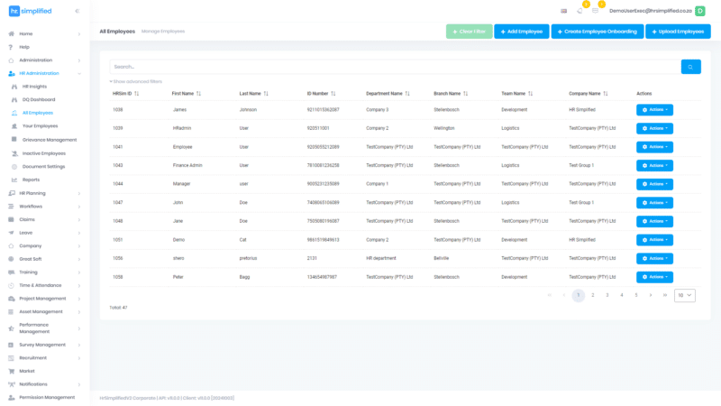This screenshot has width=721, height=406.
Task: Open the bell notifications icon
Action: 580,11
